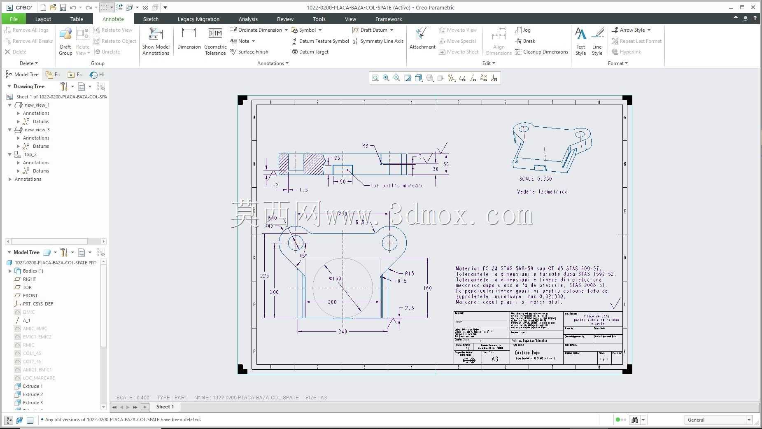Click the Attachment tool
The image size is (762, 429).
coord(422,39)
